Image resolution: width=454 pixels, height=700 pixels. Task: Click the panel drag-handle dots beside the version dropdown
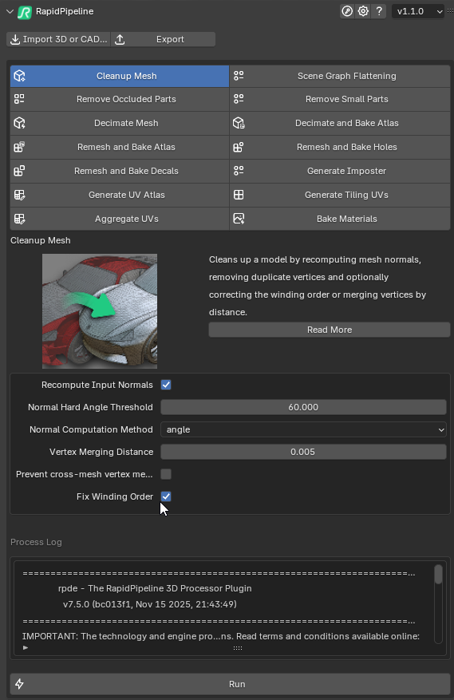(451, 11)
